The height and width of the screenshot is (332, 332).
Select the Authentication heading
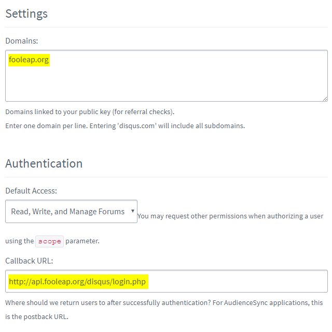point(44,163)
